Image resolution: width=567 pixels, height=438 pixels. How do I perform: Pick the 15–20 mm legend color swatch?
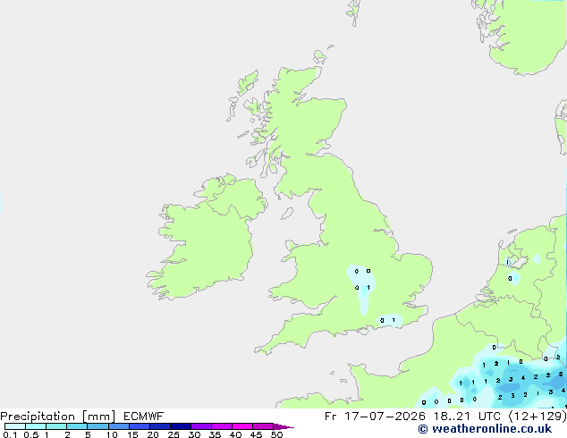pyautogui.click(x=139, y=426)
